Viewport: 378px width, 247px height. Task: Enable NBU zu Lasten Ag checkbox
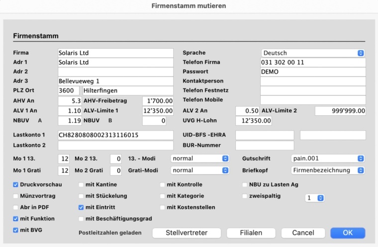point(245,185)
